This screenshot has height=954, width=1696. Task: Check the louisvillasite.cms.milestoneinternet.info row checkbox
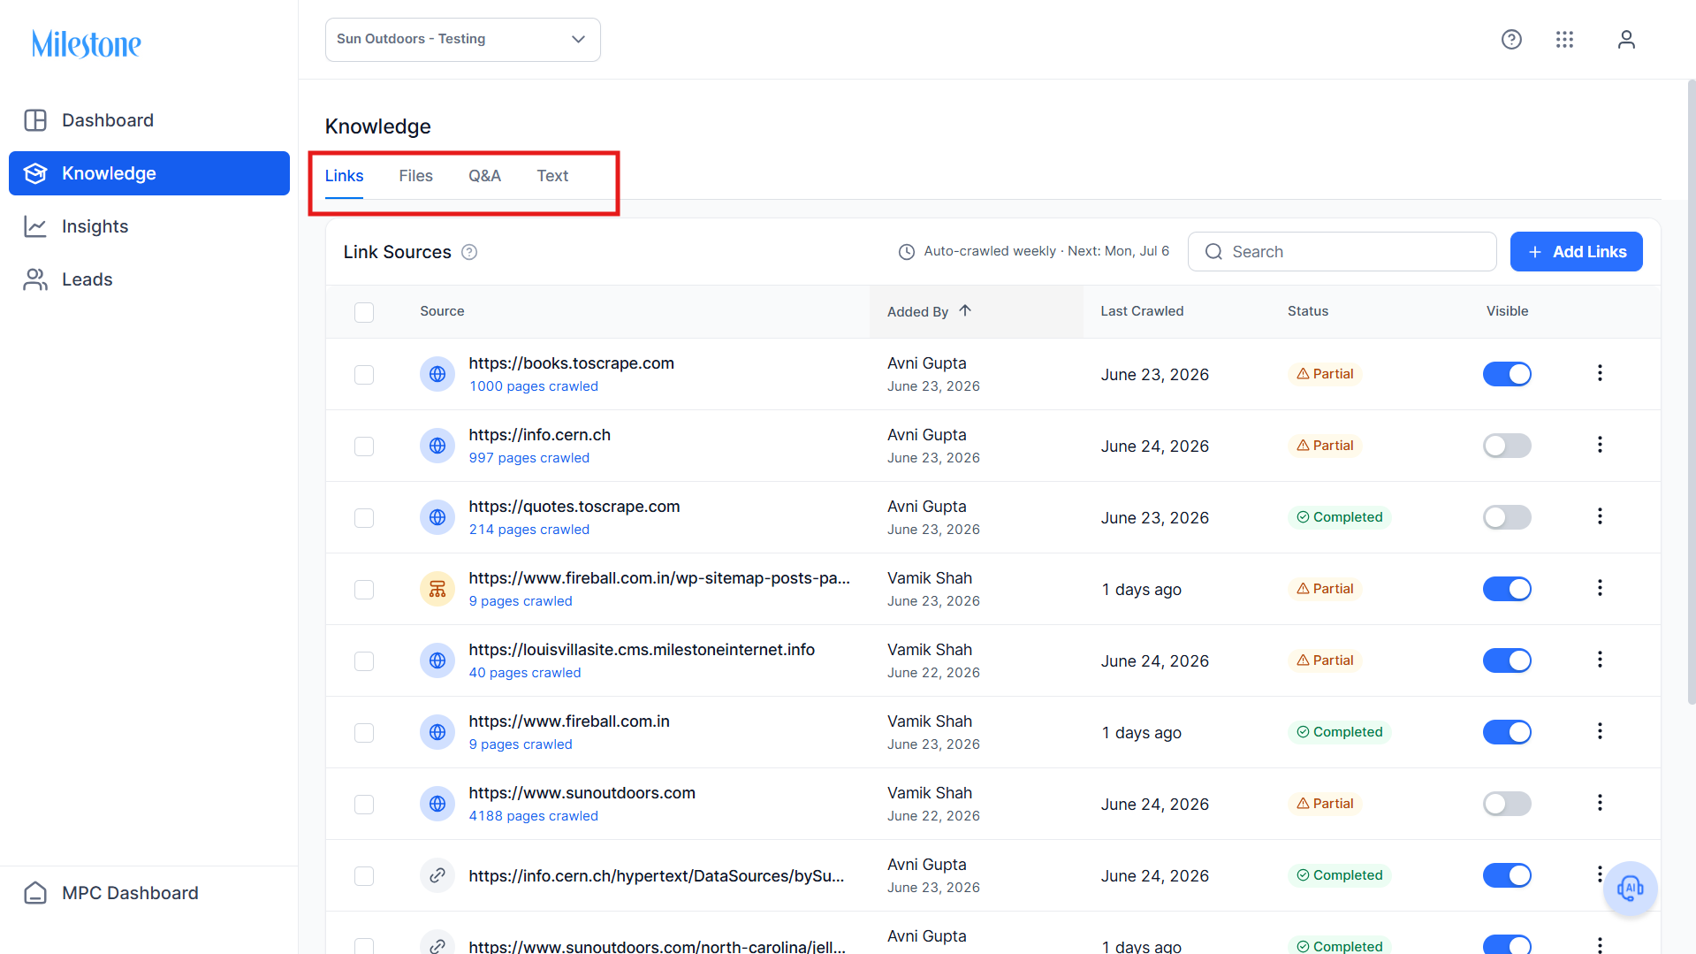[x=364, y=661]
